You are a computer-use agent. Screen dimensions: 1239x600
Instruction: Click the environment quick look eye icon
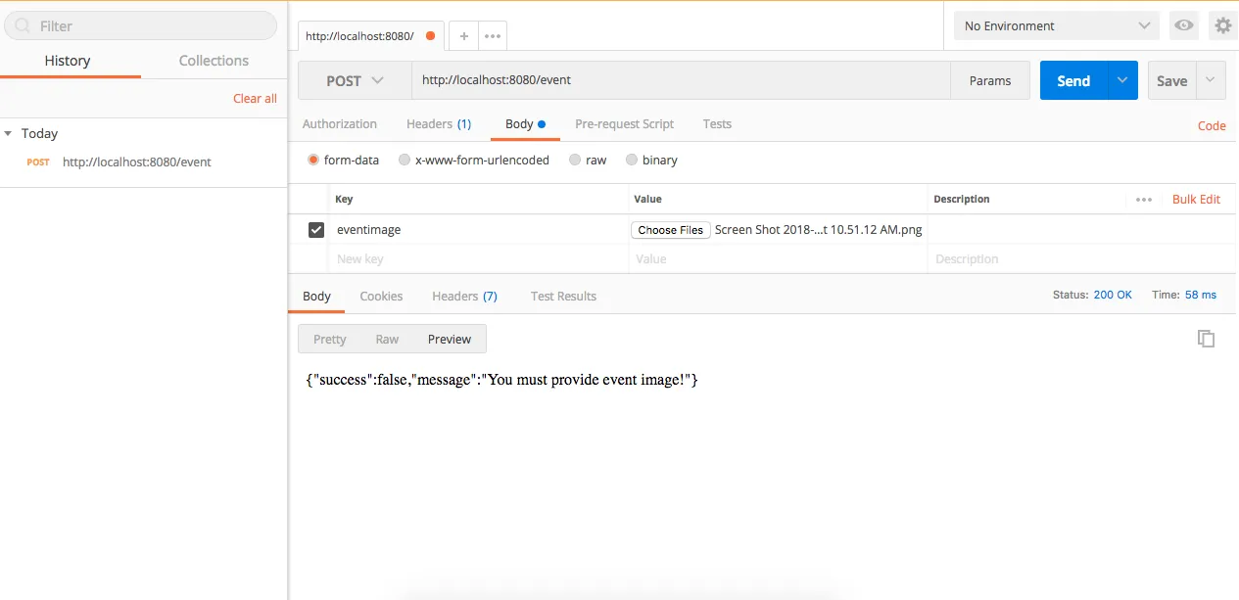click(x=1184, y=25)
